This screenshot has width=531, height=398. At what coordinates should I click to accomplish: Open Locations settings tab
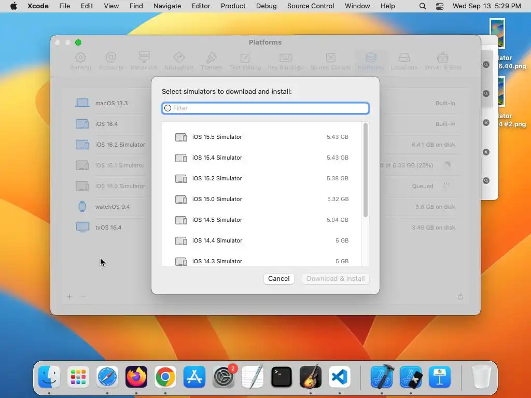[404, 61]
